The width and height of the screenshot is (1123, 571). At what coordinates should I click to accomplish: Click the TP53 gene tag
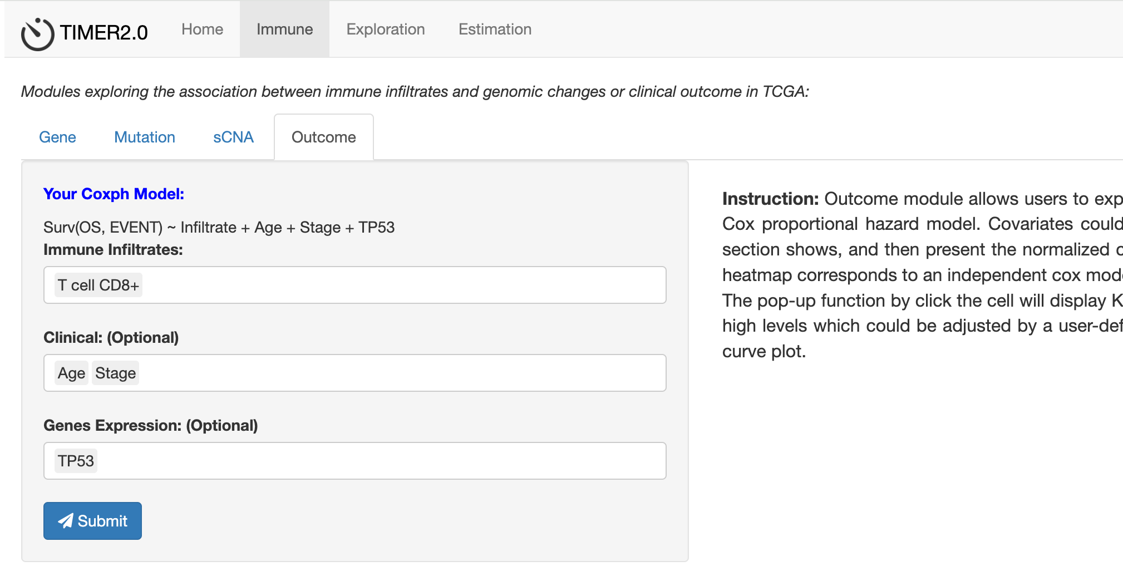pyautogui.click(x=76, y=461)
